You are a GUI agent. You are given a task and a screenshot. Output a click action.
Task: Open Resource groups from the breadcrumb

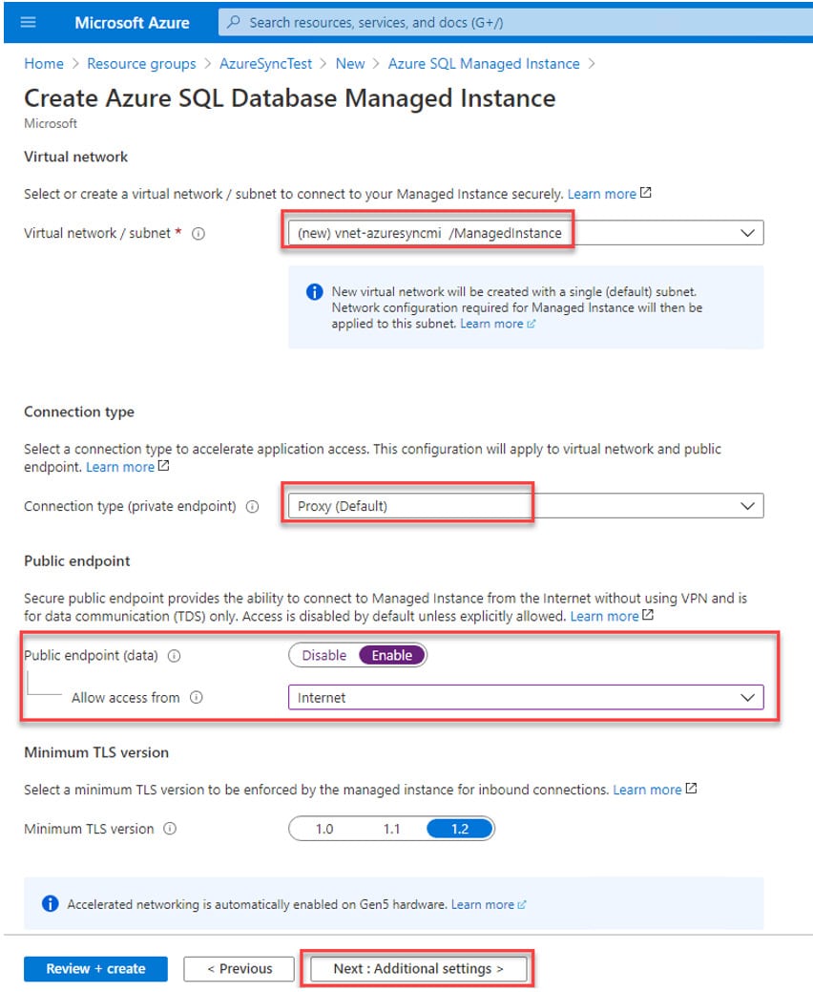point(141,63)
